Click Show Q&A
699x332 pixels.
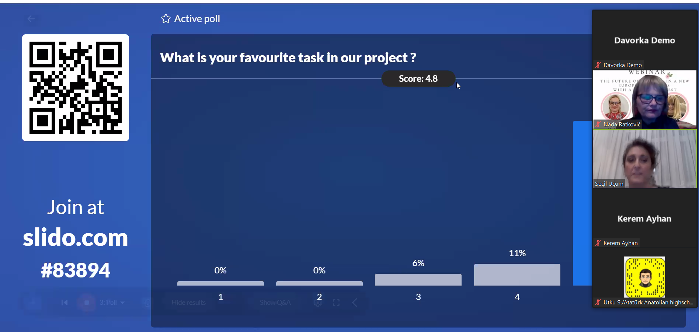pyautogui.click(x=275, y=303)
